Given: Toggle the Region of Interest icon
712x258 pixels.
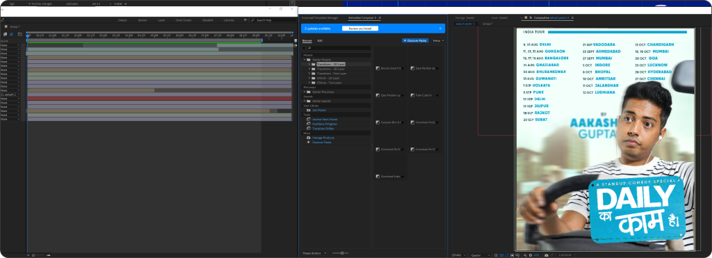Looking at the screenshot, I should pos(512,255).
